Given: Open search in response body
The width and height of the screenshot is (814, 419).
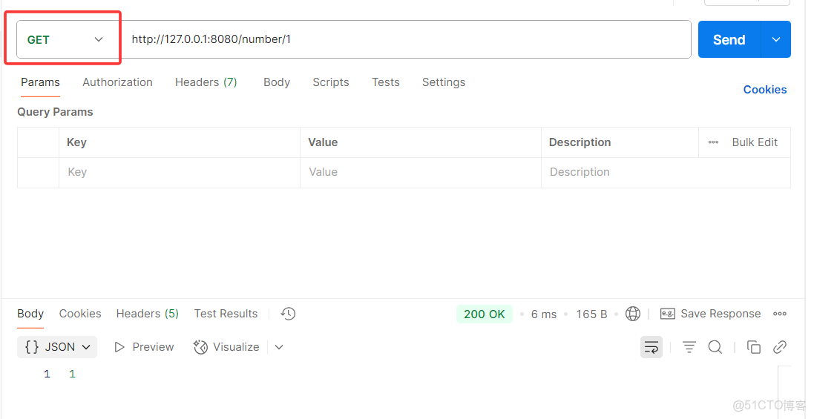Looking at the screenshot, I should [715, 347].
